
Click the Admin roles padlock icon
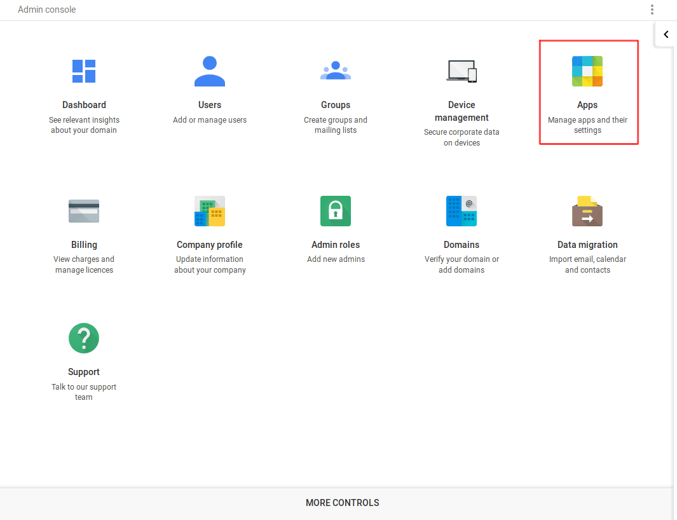pos(336,211)
